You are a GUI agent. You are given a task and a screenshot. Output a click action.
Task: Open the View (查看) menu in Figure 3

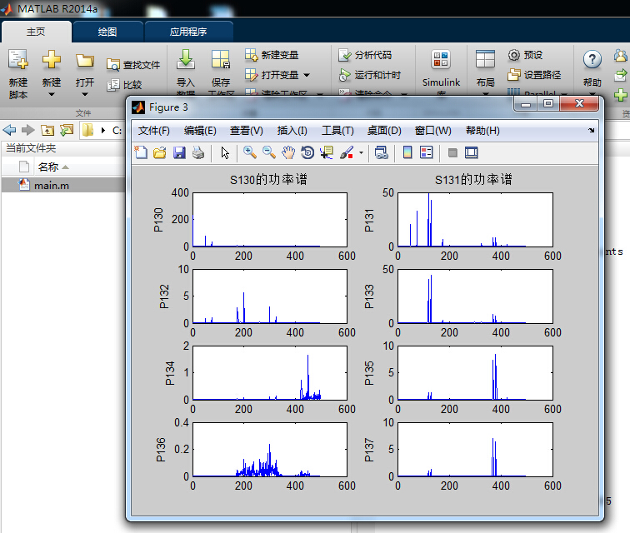pyautogui.click(x=247, y=131)
